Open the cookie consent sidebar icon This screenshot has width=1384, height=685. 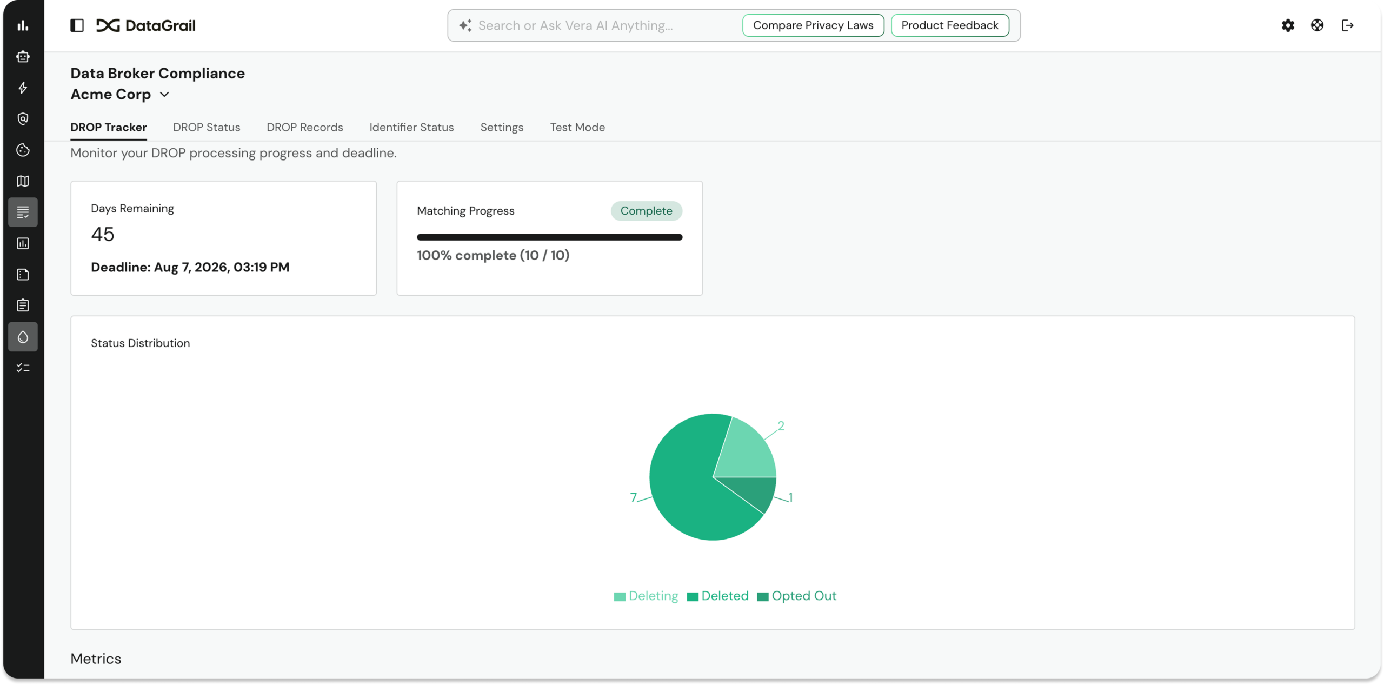[x=23, y=150]
